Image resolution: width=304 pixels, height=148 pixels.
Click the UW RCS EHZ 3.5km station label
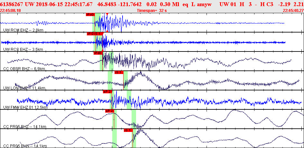(23, 50)
